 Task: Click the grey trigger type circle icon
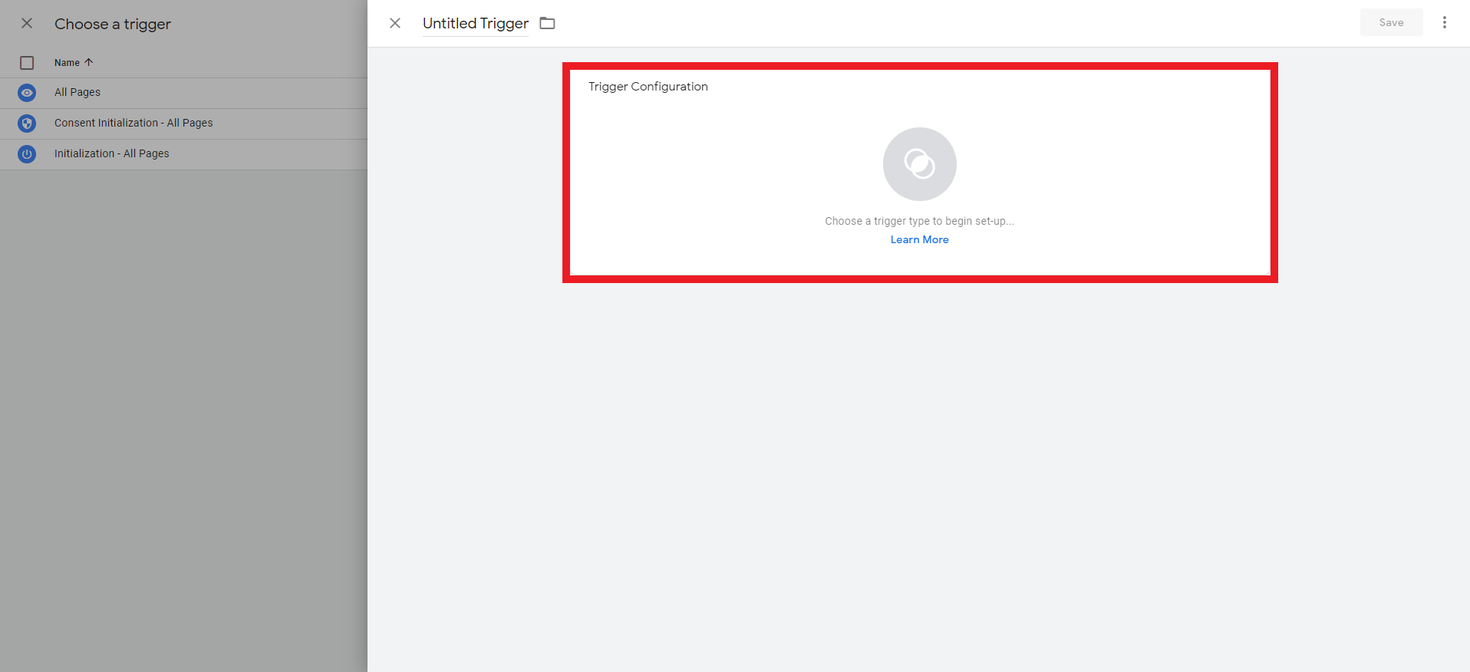pos(919,164)
